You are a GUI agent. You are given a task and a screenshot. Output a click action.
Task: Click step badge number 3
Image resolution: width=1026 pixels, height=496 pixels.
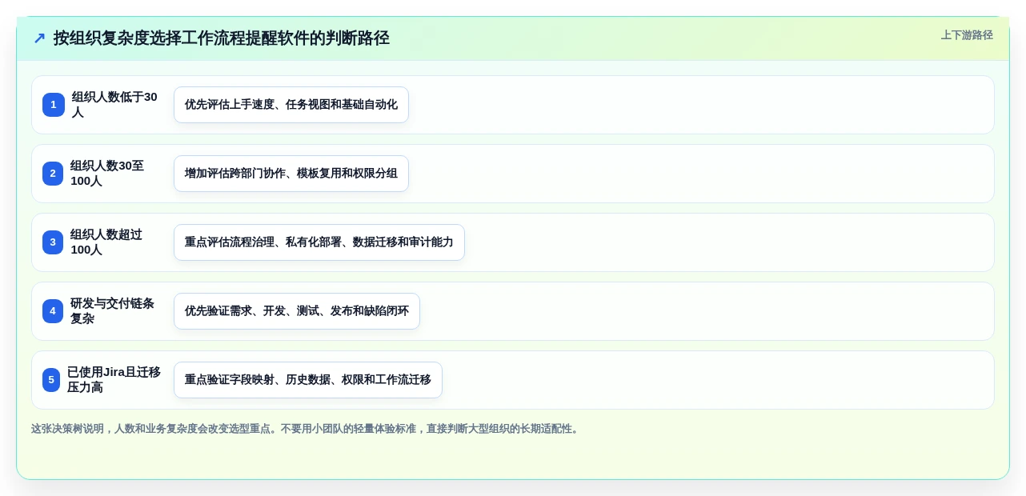53,242
